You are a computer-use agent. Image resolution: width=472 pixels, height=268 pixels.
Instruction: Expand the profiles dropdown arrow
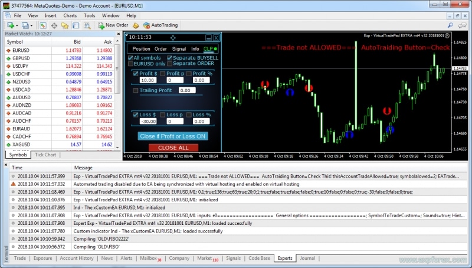click(32, 25)
